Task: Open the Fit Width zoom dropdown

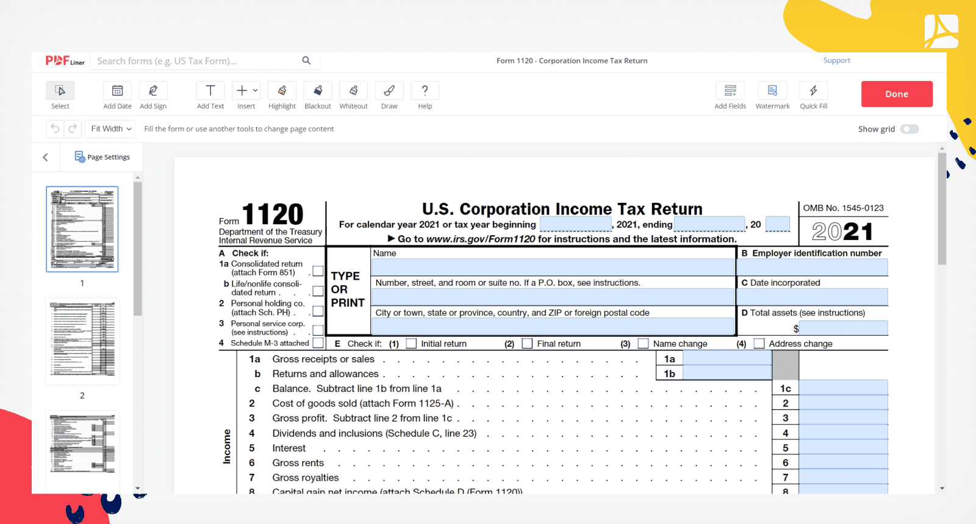Action: click(111, 129)
